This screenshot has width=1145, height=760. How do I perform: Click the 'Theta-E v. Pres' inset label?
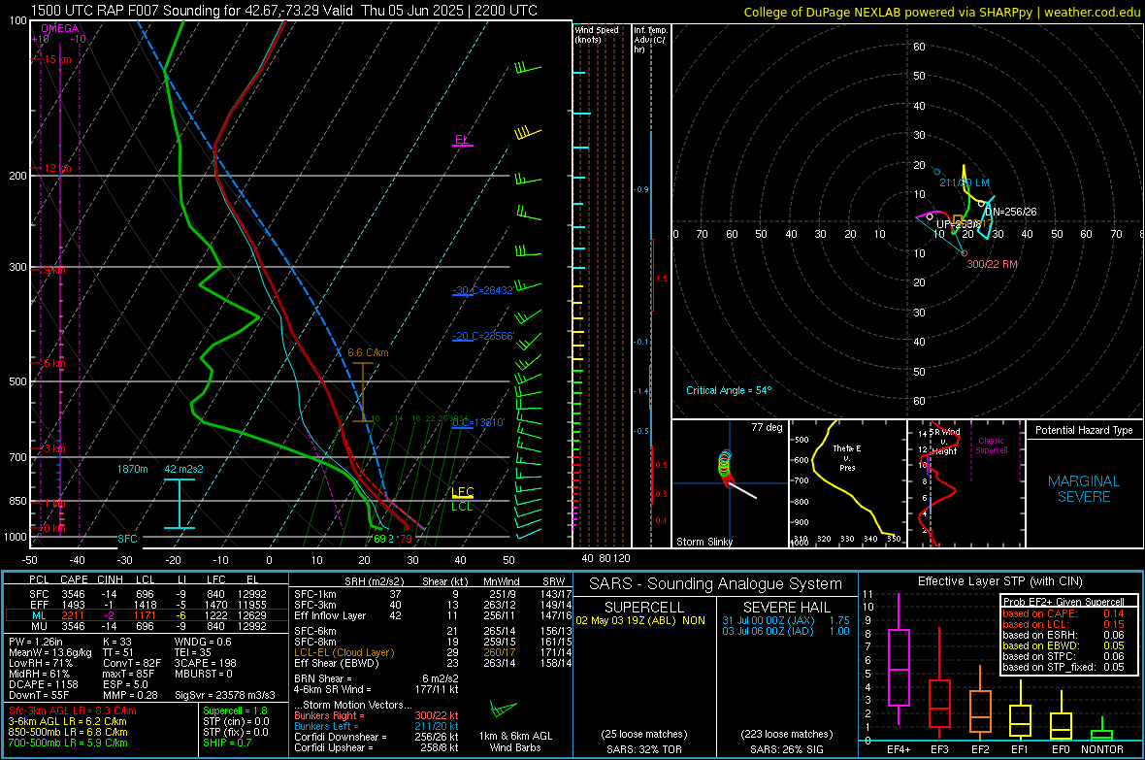point(847,457)
